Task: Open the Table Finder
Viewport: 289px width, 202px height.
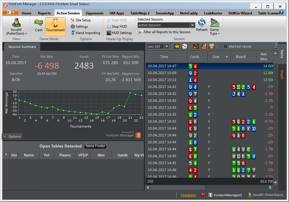Action: click(95, 146)
